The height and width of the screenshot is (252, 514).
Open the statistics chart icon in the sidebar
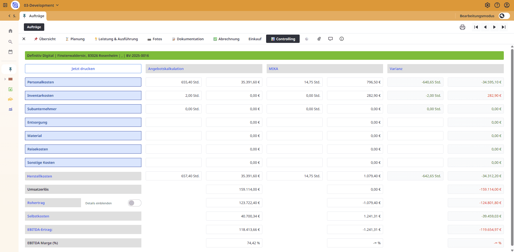10,109
